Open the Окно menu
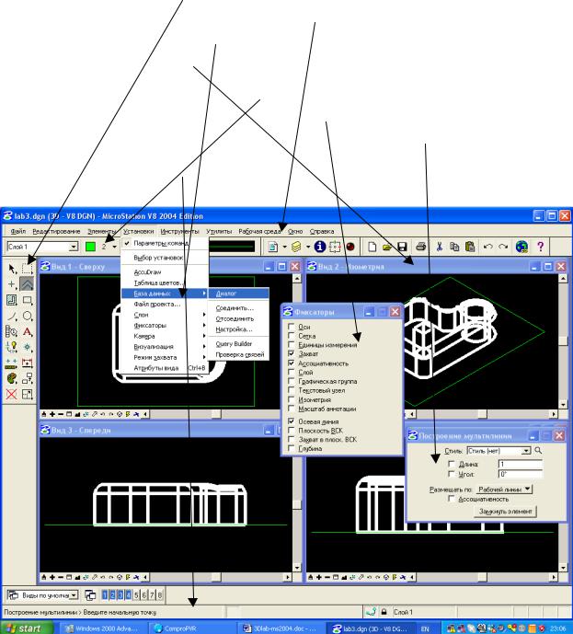Viewport: 573px width, 634px height. click(x=295, y=231)
